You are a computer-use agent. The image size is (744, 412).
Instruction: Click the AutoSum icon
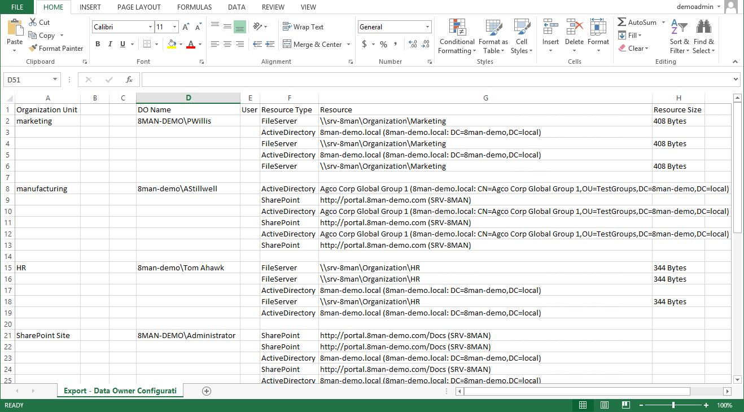click(622, 23)
